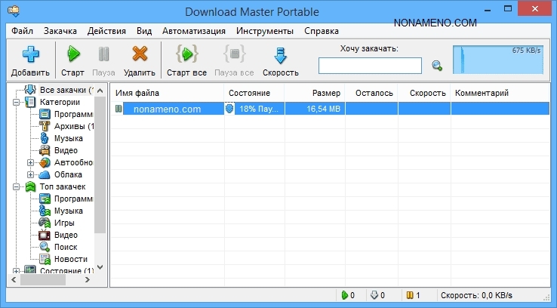Click the 18% Пау... status cell
Screen dimensions: 557x308
click(x=259, y=109)
